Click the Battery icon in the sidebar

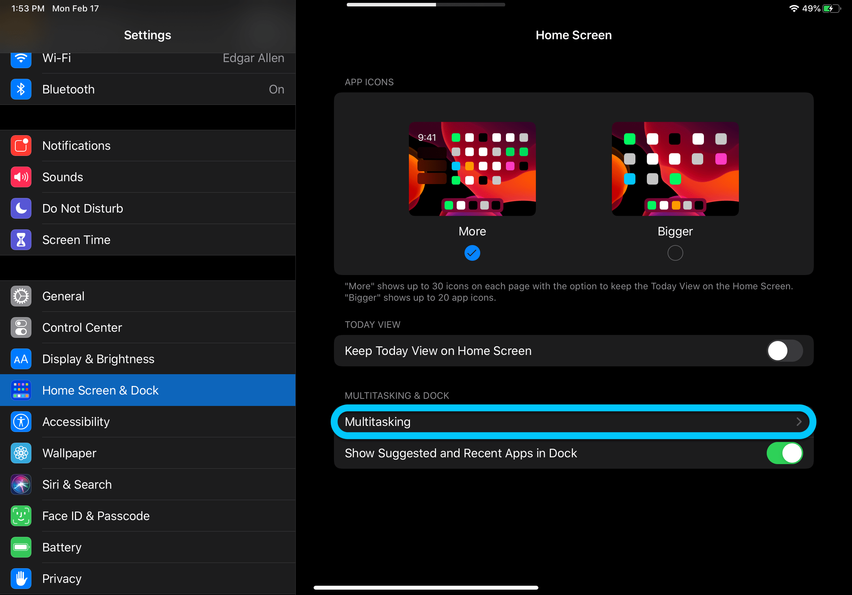(x=21, y=547)
